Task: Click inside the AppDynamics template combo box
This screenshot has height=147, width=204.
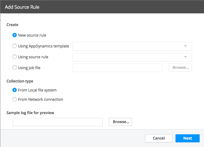Action: pos(132,46)
